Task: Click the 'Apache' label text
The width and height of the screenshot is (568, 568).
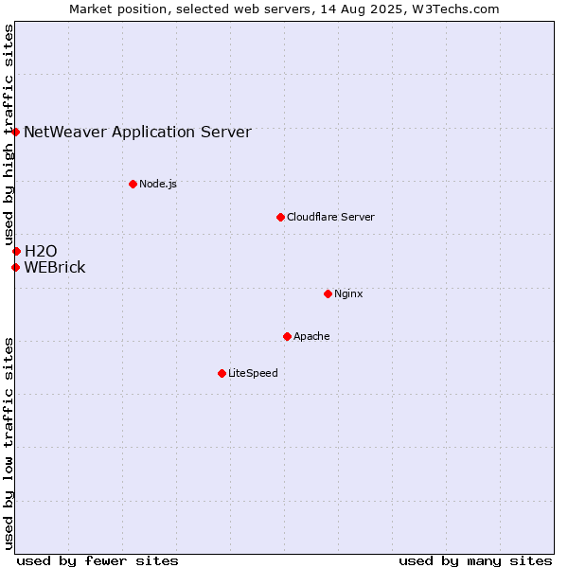Action: coord(311,336)
